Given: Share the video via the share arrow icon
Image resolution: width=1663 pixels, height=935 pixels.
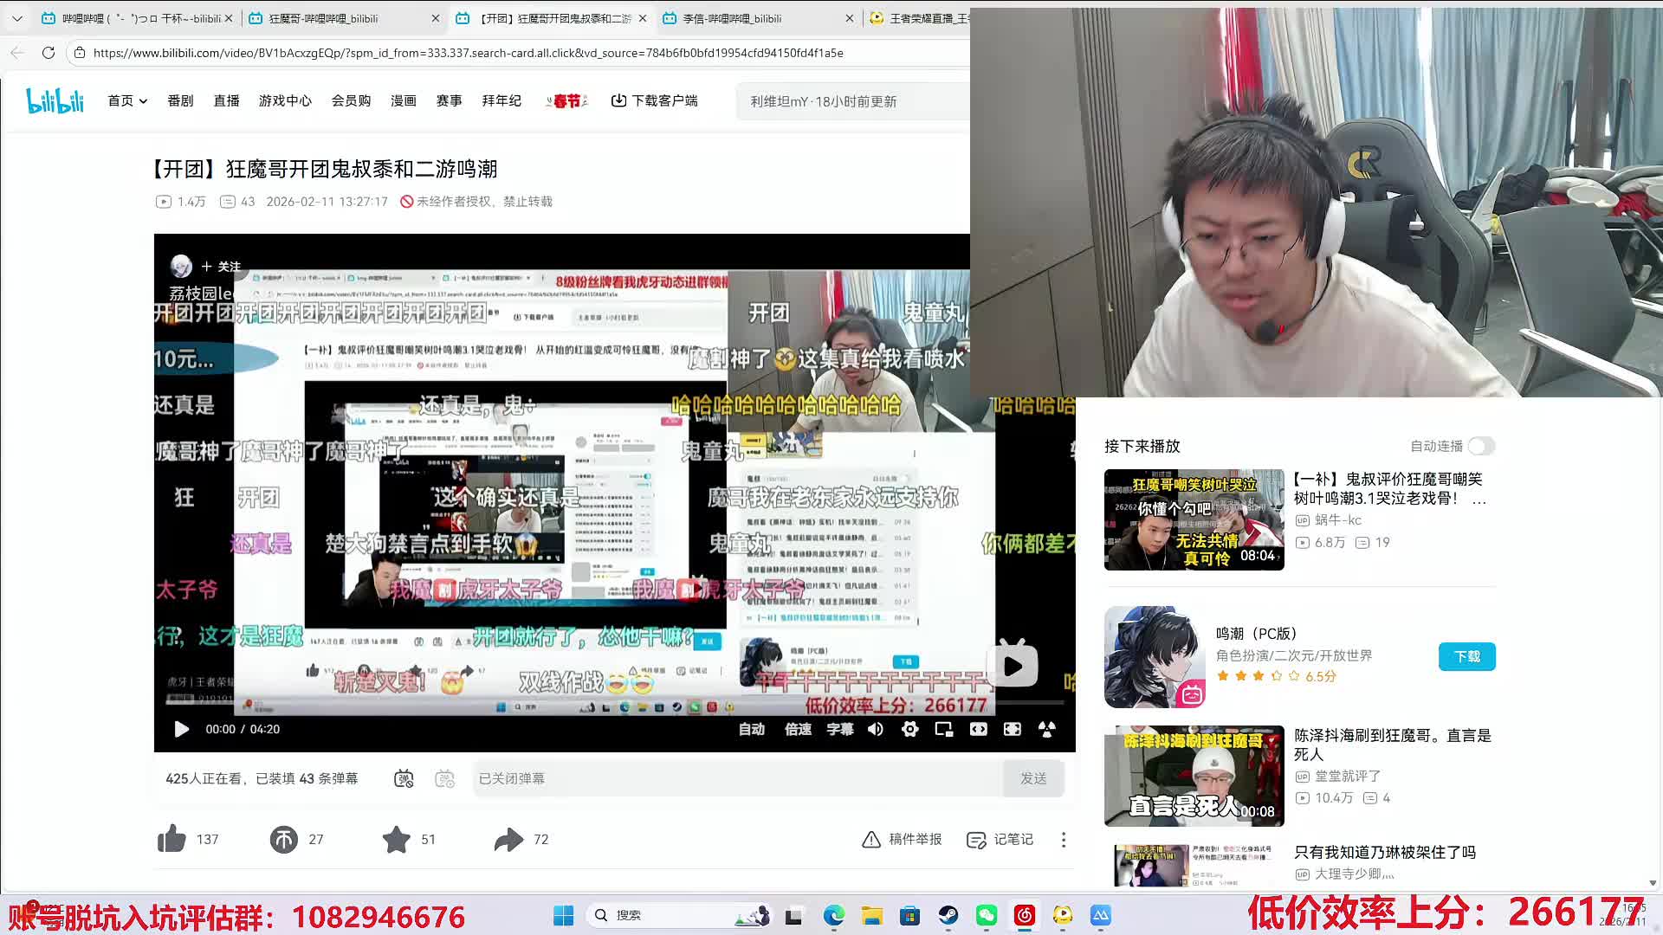Looking at the screenshot, I should tap(510, 839).
